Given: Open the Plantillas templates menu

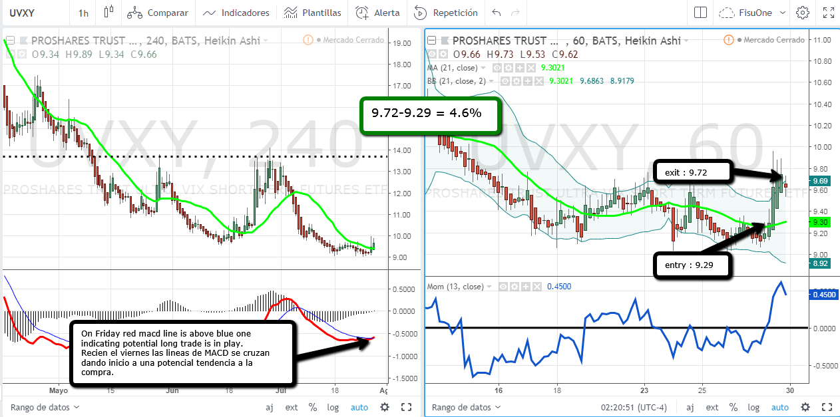Looking at the screenshot, I should pos(312,13).
